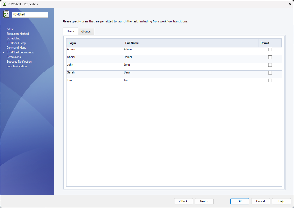Viewport: 294px width, 208px height.
Task: Click Cancel to discard changes
Action: 261,201
